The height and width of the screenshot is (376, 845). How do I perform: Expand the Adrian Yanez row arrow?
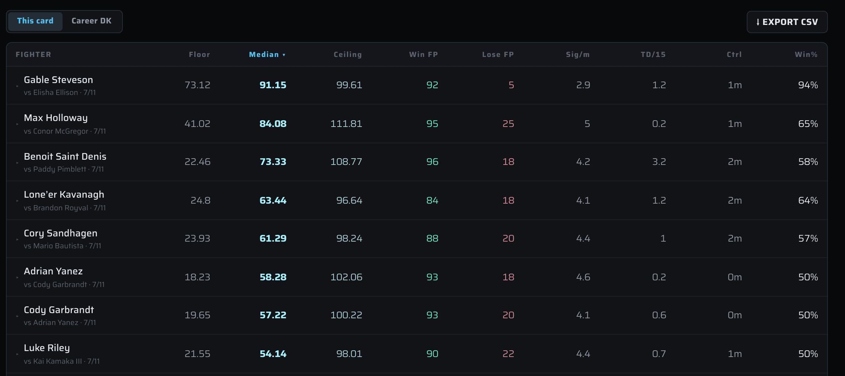tap(17, 277)
